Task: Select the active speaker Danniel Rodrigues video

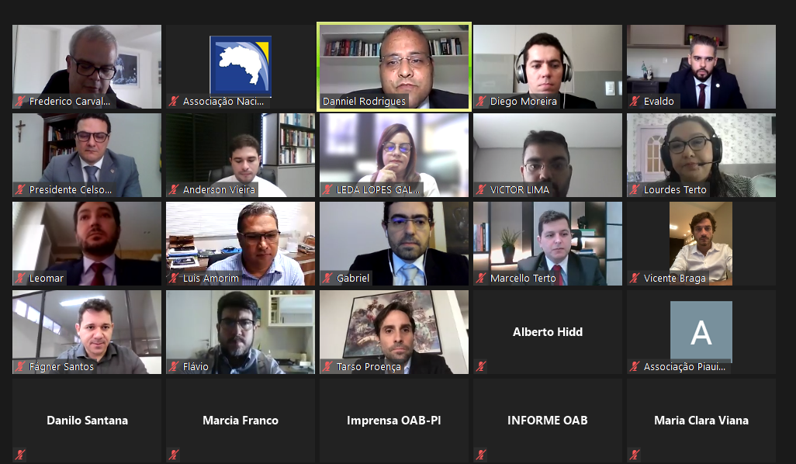Action: point(394,66)
